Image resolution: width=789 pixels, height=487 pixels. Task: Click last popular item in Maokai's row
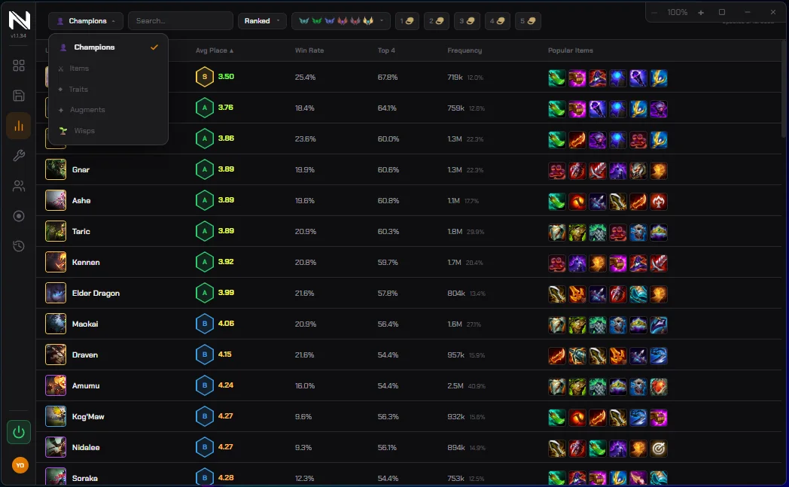tap(658, 325)
